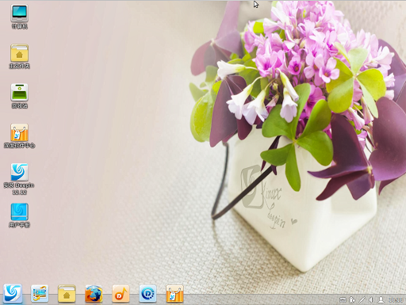Open the Deepin launcher in the dock

point(13,293)
